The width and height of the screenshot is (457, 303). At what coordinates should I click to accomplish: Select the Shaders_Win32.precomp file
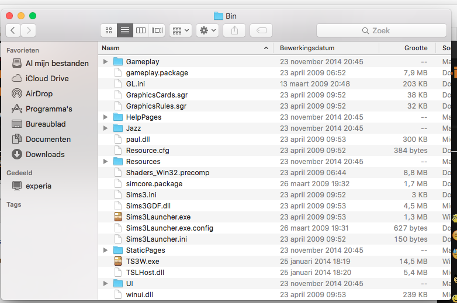coord(168,173)
